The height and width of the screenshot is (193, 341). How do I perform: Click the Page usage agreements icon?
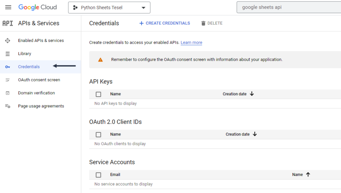[8, 106]
